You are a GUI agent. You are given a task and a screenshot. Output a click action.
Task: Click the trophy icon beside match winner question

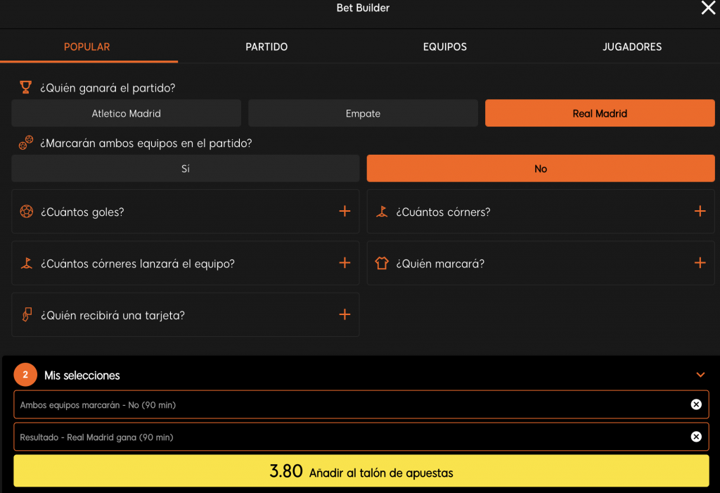click(x=26, y=88)
